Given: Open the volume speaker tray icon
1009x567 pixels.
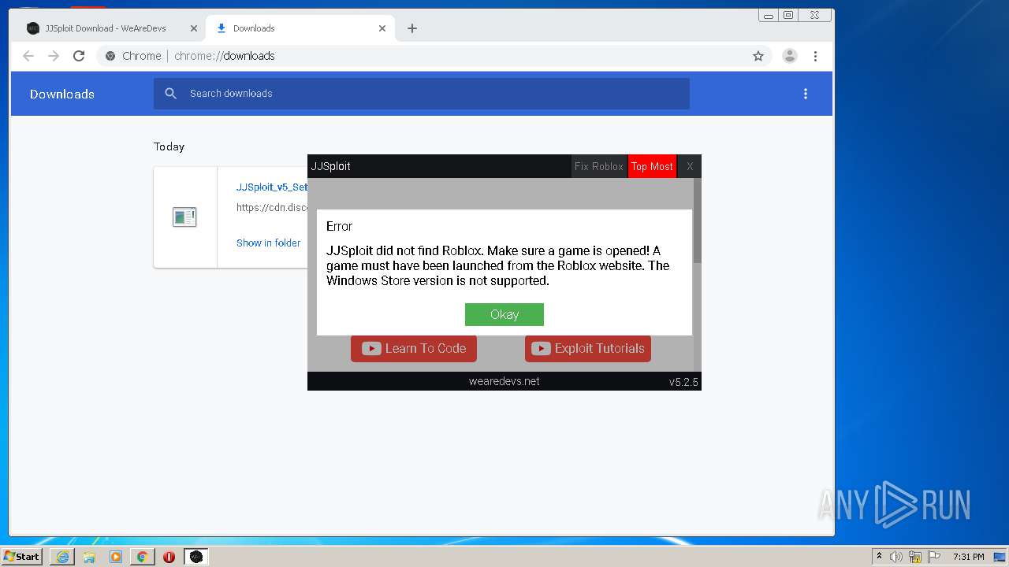Looking at the screenshot, I should (x=896, y=557).
